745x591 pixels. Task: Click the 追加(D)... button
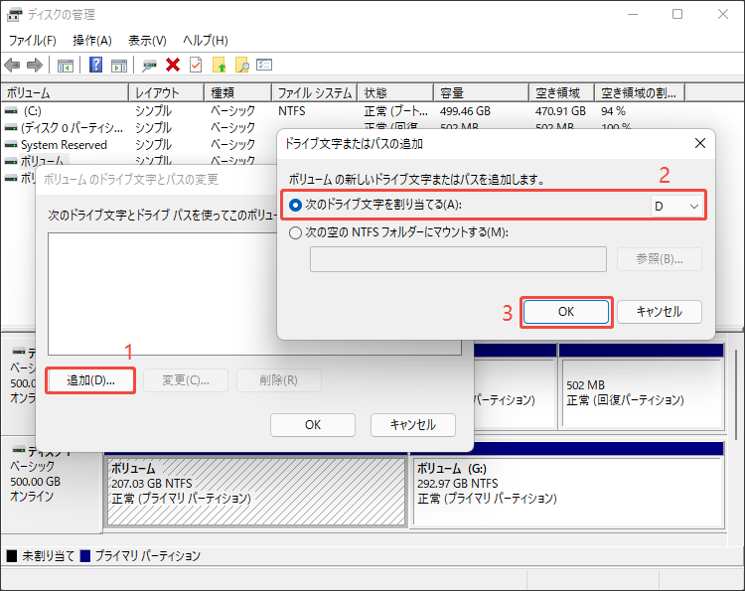pos(90,380)
